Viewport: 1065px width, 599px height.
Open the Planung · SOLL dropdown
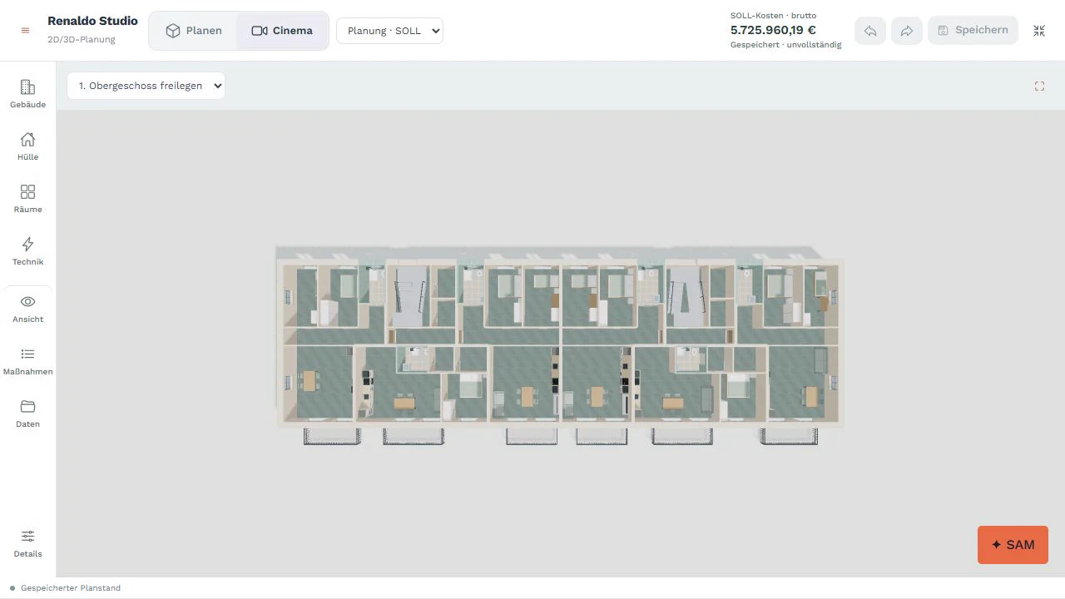tap(389, 31)
